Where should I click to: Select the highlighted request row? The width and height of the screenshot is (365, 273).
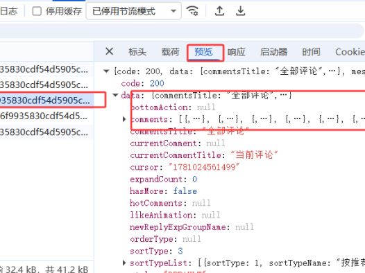click(x=46, y=100)
